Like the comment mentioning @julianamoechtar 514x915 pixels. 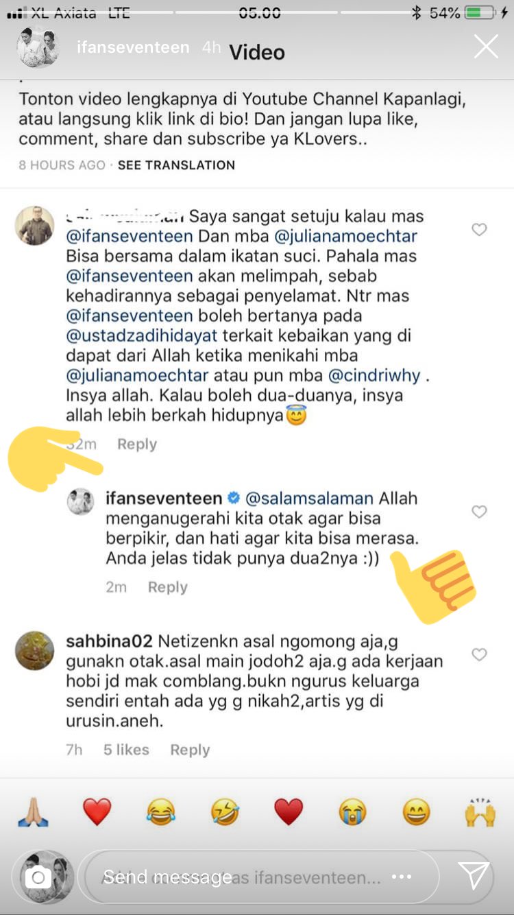coord(479,230)
